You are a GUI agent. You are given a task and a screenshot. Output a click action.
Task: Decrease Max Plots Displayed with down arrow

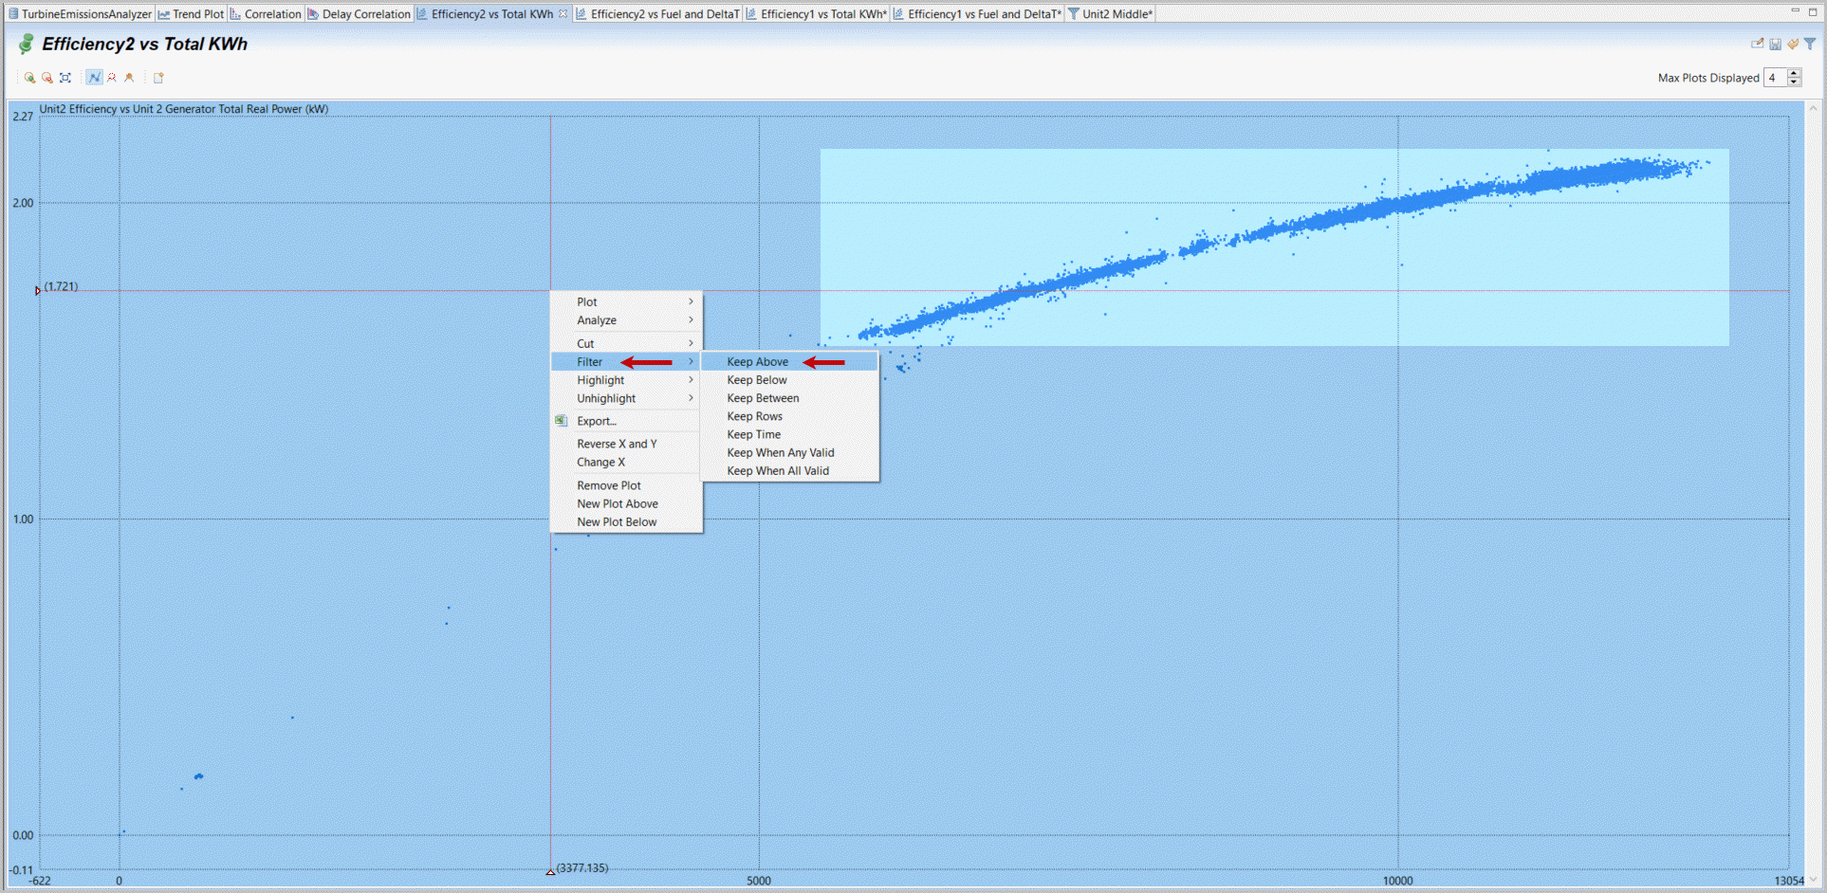tap(1794, 82)
